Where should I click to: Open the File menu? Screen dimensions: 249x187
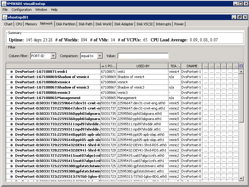tap(5, 10)
